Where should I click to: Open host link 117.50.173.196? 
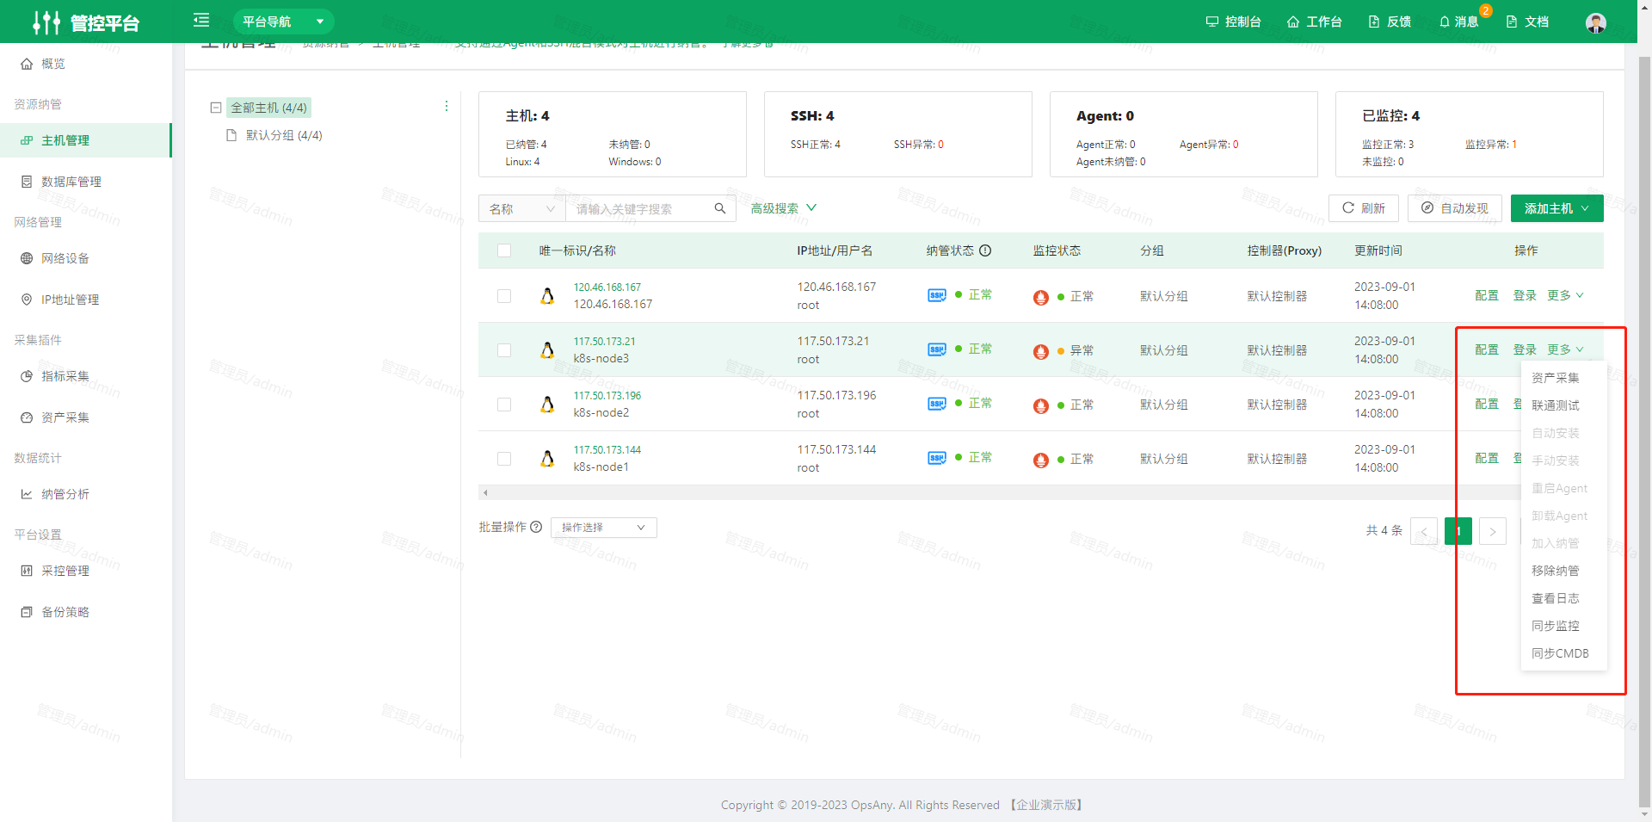607,396
